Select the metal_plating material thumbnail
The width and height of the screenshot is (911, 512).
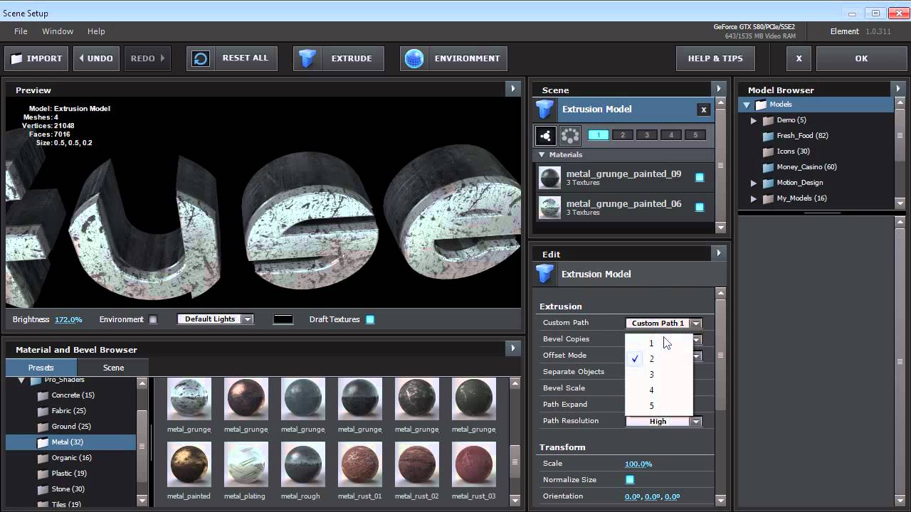(246, 464)
